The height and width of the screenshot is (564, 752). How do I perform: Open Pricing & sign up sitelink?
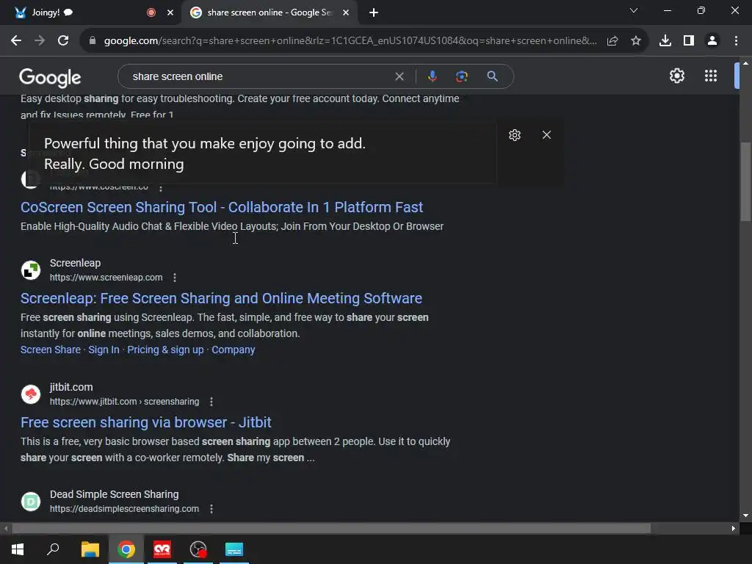165,350
